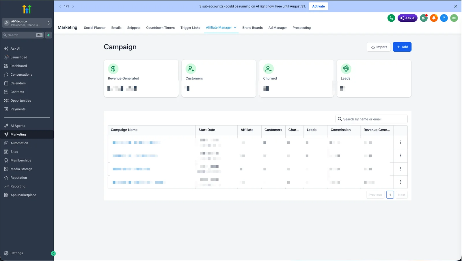The image size is (462, 261).
Task: Select page 1 in pagination
Action: tap(390, 195)
